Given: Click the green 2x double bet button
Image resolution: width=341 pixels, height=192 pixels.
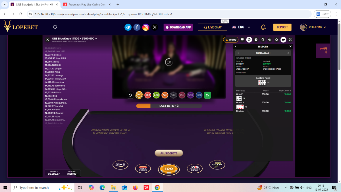Looking at the screenshot, I should click(x=207, y=95).
